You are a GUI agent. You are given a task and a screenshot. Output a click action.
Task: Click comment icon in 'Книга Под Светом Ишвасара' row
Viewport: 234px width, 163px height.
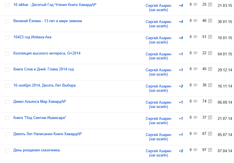point(195,118)
